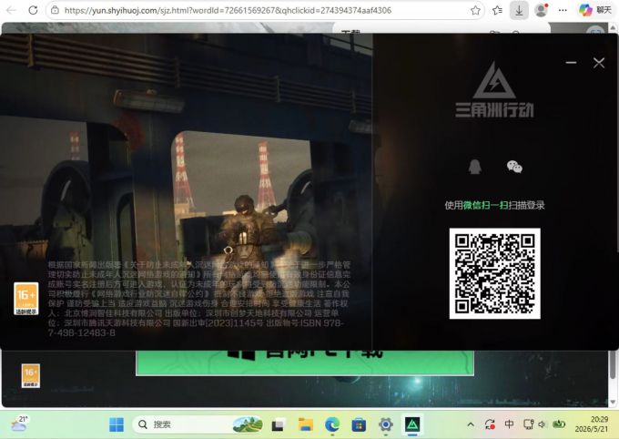
Task: Click the sync tray icon with red dot
Action: click(x=490, y=424)
